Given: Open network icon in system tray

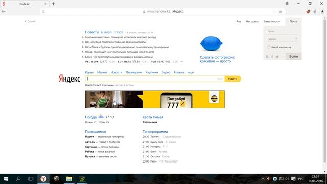Looking at the screenshot, I should (x=281, y=179).
